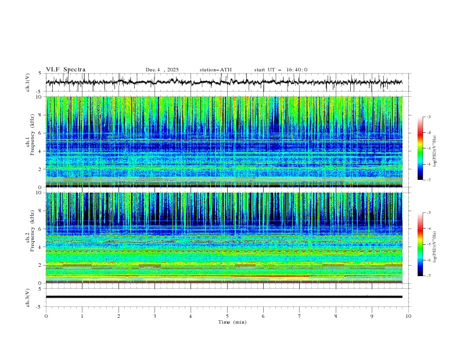Click ch.1 frequency tick label "2"
Image resolution: width=460 pixels, height=355 pixels.
[x=41, y=169]
